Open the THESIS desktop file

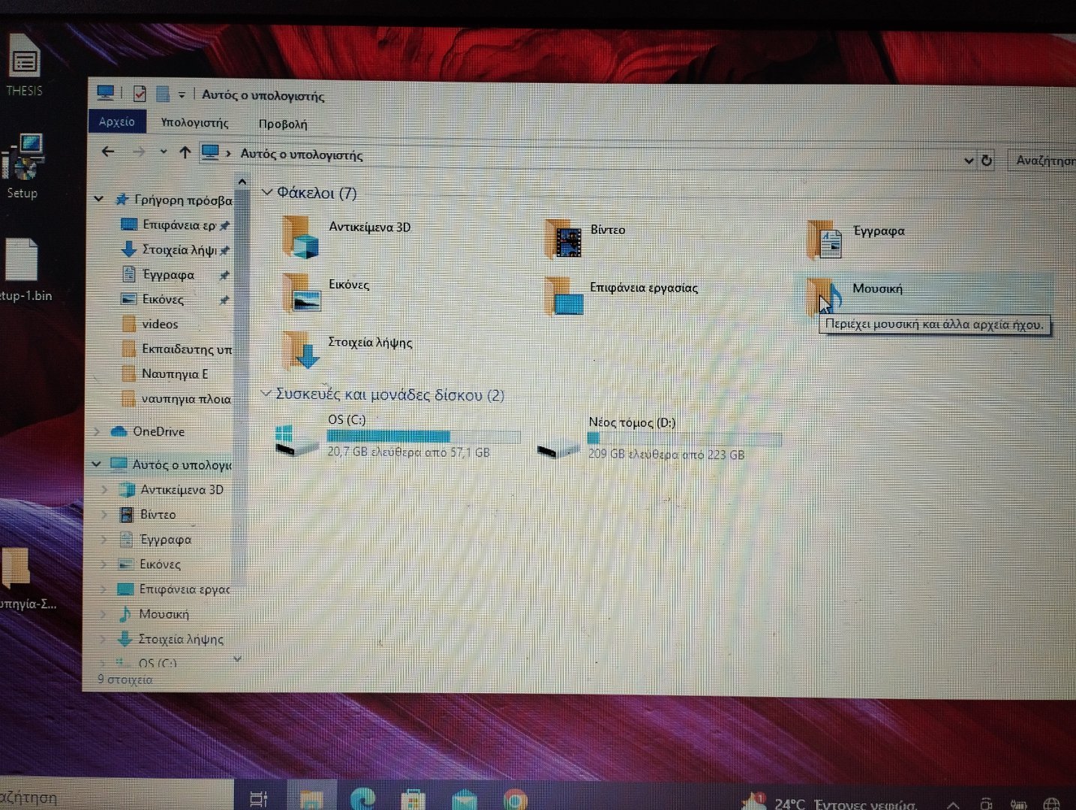point(24,66)
